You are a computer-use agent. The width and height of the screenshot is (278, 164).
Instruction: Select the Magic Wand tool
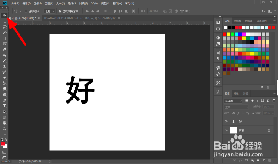point(4,33)
